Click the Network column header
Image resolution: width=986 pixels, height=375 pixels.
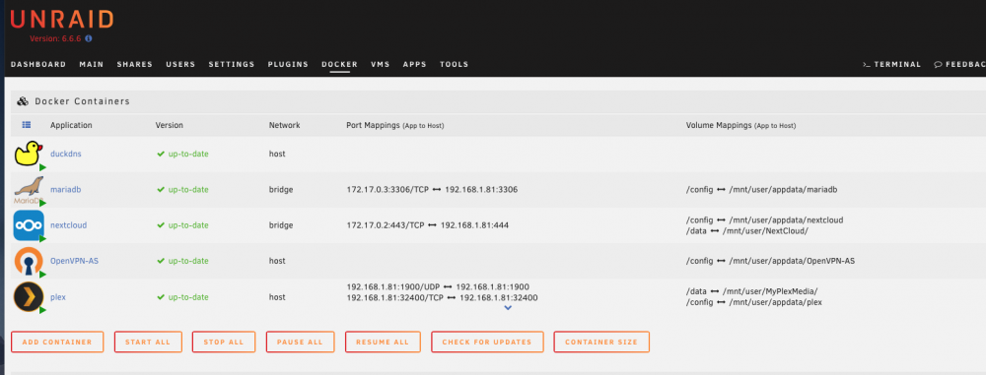pyautogui.click(x=284, y=125)
